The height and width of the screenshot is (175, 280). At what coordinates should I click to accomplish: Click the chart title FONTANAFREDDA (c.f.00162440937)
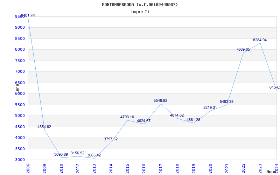coord(140,5)
